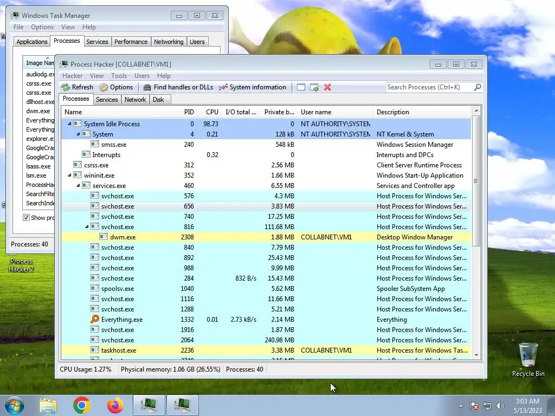Click the dwm.exe process icon
Viewport: 555px width, 416px height.
104,237
